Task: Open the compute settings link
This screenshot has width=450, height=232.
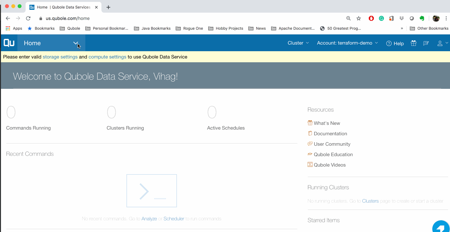Action: click(107, 57)
